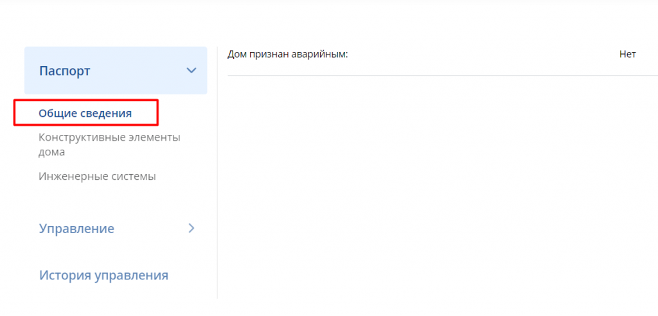The width and height of the screenshot is (658, 316).
Task: Open the Управление section
Action: click(x=77, y=229)
